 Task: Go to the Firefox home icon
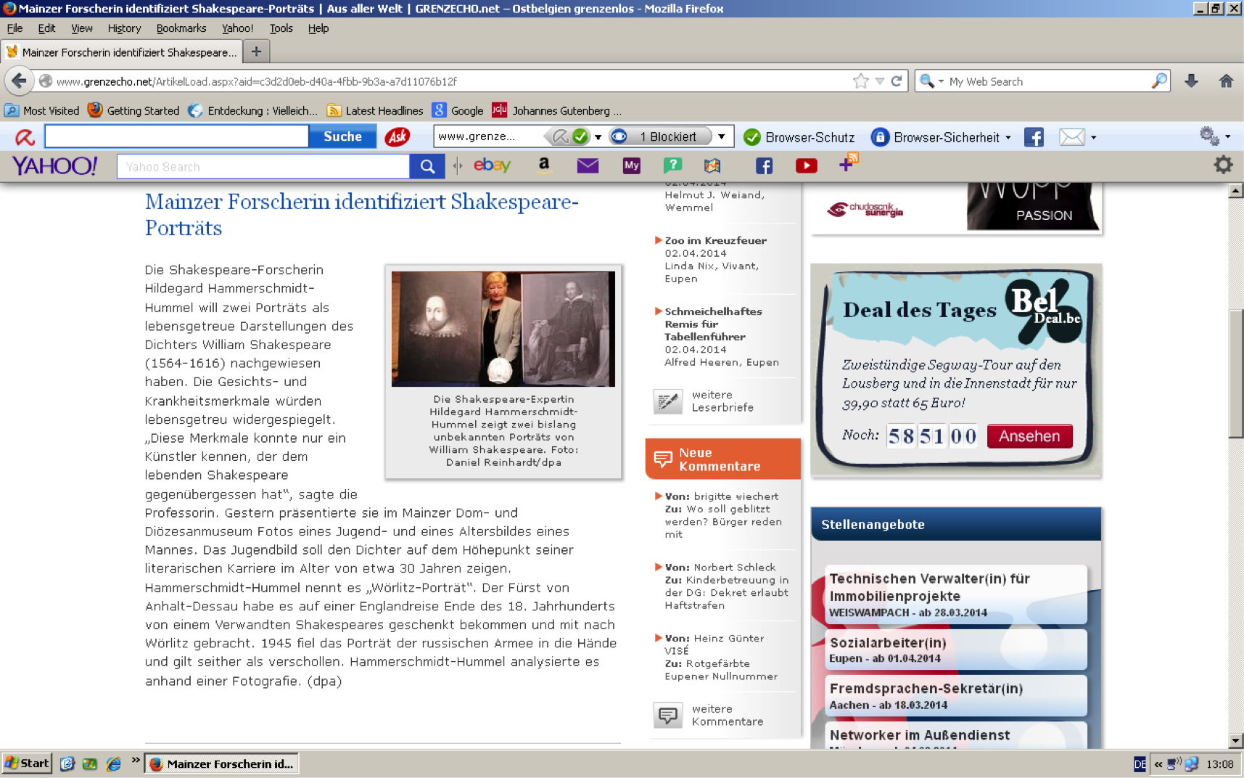(x=1226, y=81)
